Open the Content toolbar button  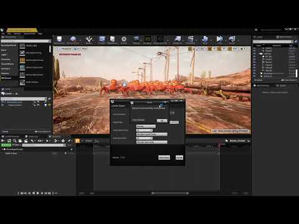[102, 40]
